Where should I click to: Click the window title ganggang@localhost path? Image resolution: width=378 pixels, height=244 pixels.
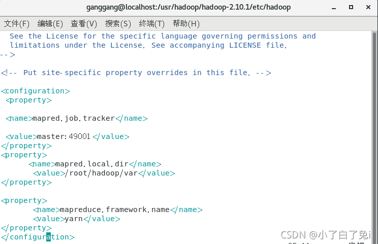188,7
